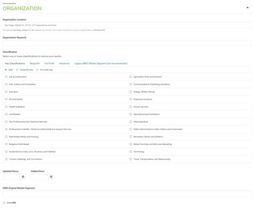Toggle the Is in CRM checkbox
Image resolution: width=253 pixels, height=209 pixels.
click(x=4, y=203)
